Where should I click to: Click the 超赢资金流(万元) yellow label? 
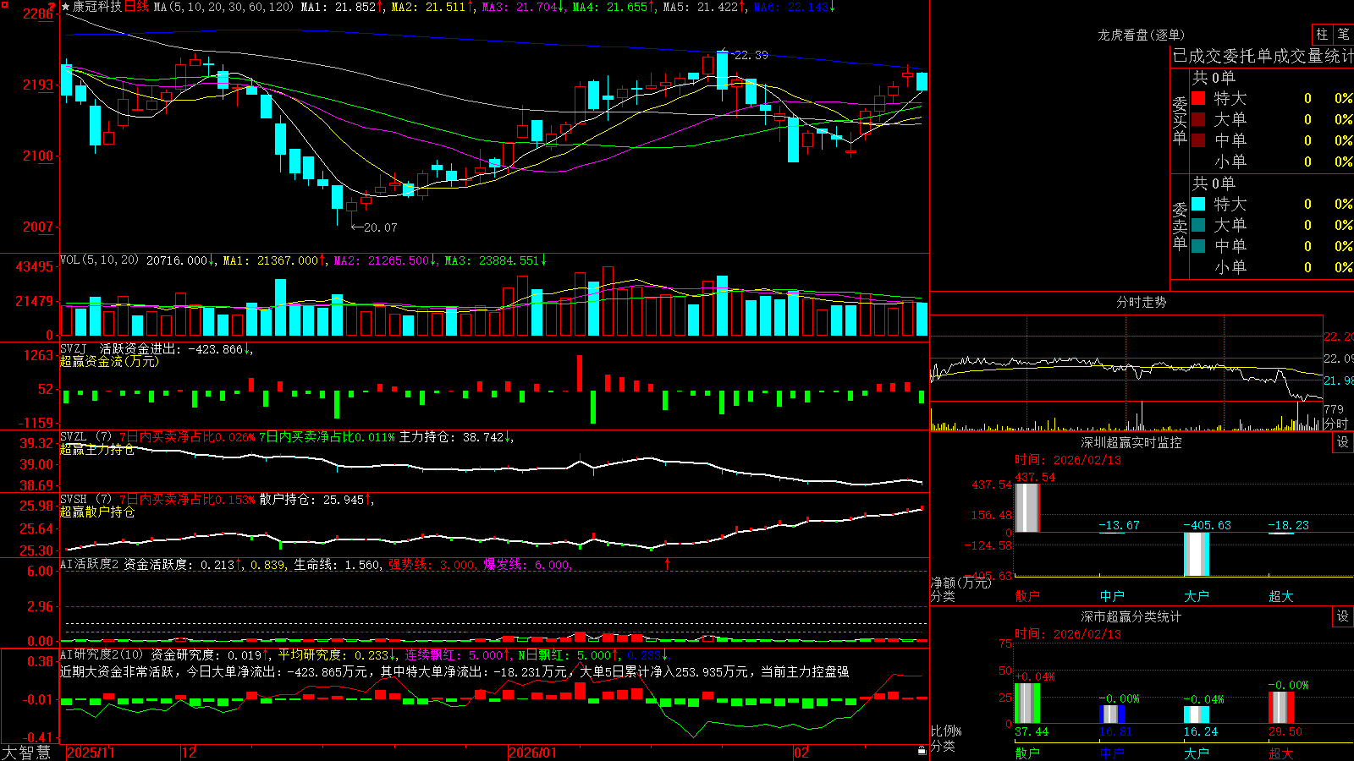tap(109, 362)
